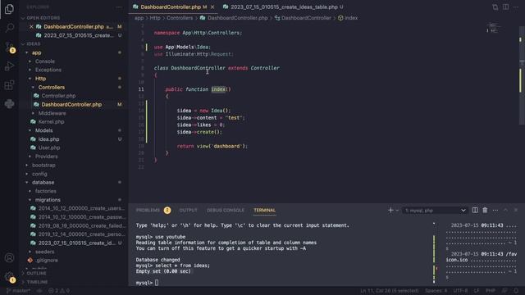Split the terminal panel
Viewport: 525px width, 295px height.
pyautogui.click(x=475, y=211)
